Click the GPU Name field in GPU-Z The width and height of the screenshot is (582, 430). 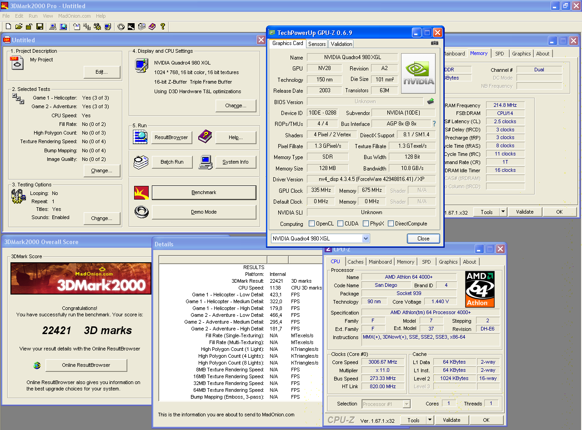353,57
